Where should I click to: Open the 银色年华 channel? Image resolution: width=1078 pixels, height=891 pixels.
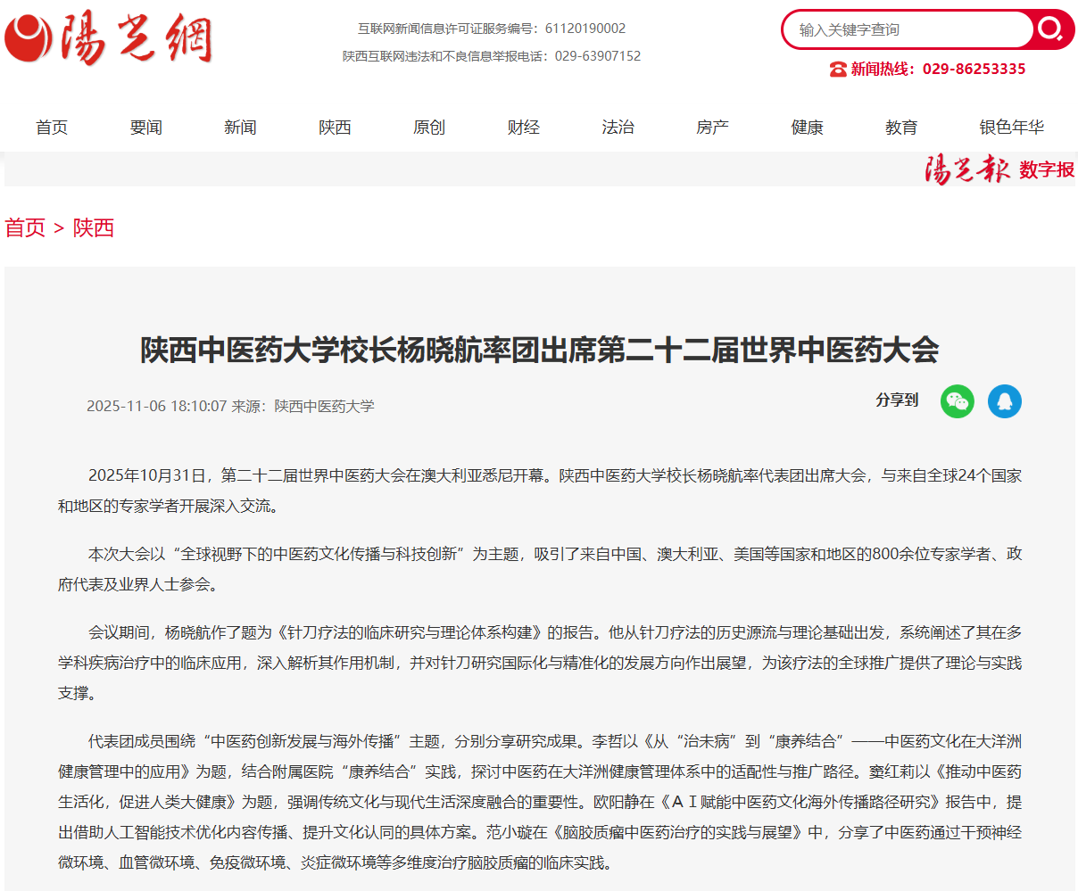coord(1011,128)
